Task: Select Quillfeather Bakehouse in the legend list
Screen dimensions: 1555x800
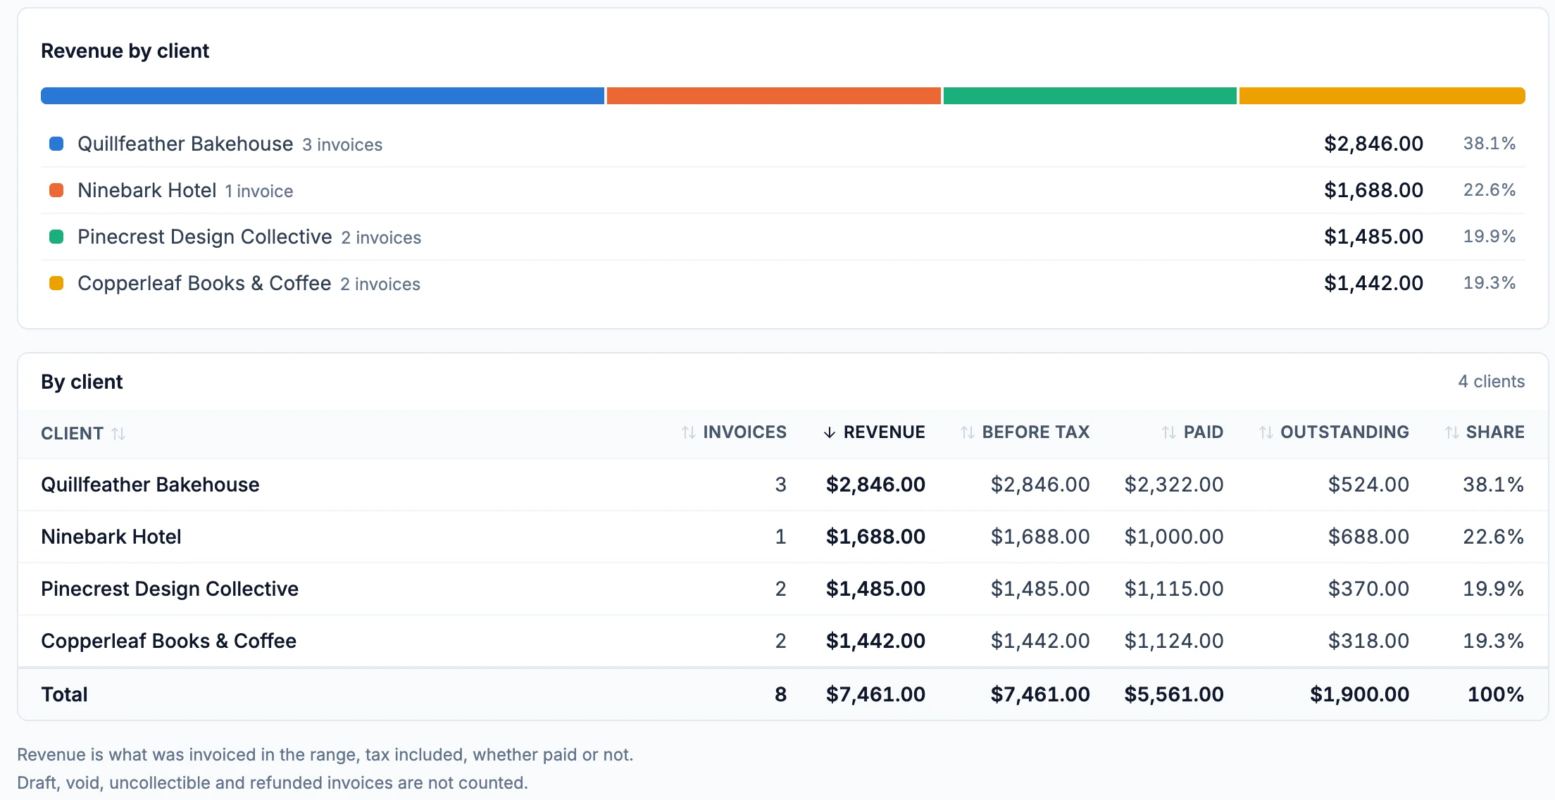Action: click(783, 144)
